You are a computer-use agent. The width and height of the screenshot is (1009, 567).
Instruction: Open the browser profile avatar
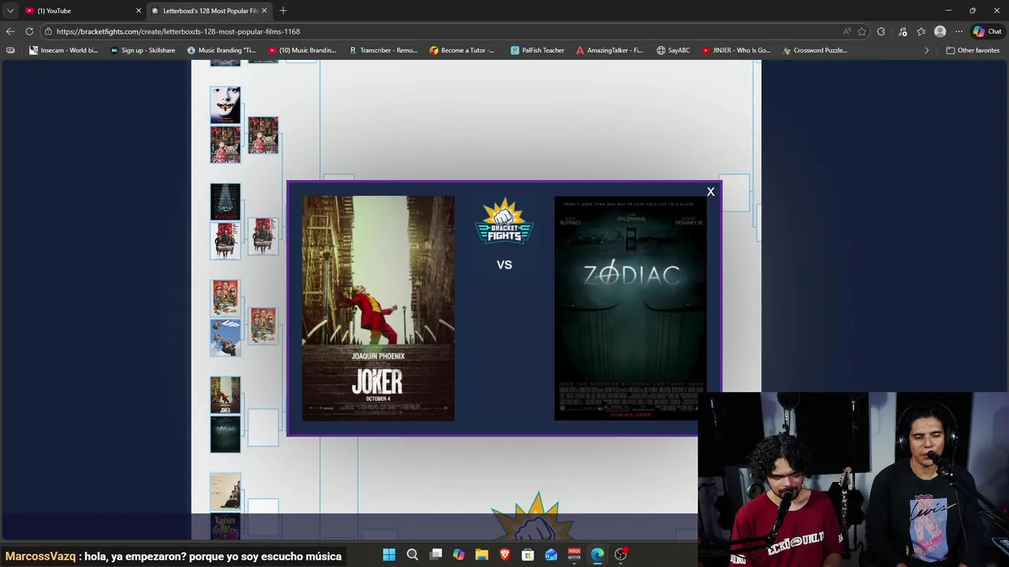(x=940, y=31)
